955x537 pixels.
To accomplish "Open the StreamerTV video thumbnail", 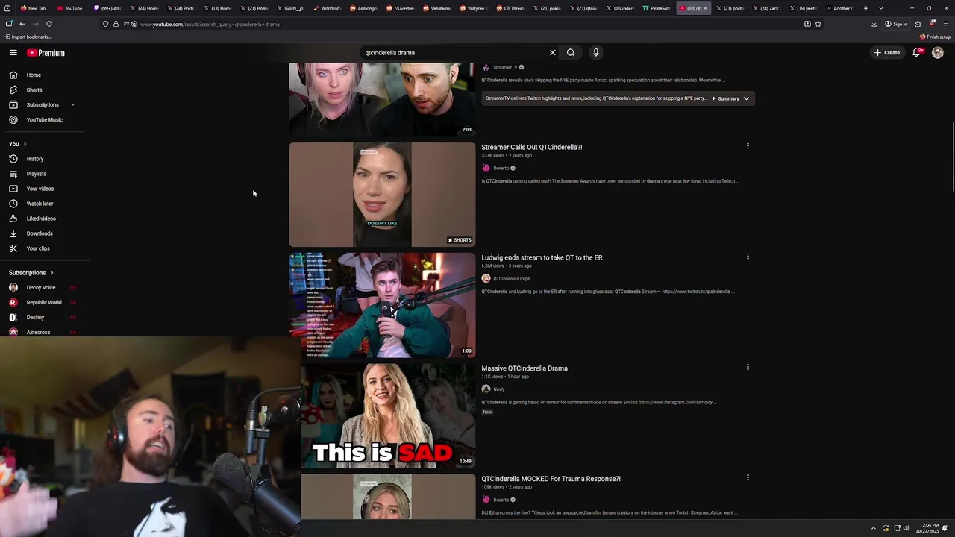I will [x=382, y=99].
